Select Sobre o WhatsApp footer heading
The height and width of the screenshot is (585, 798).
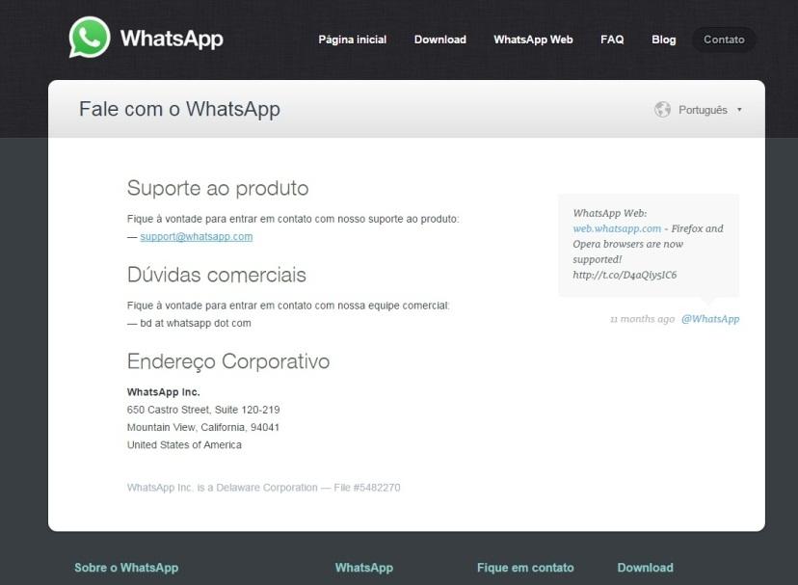pos(126,568)
